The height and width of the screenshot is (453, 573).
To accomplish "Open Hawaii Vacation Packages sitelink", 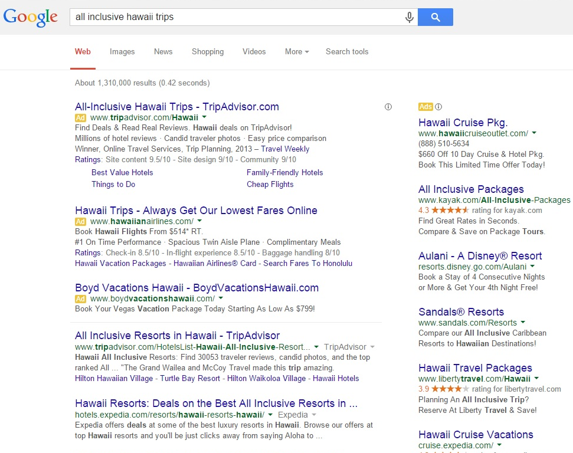I will point(120,264).
